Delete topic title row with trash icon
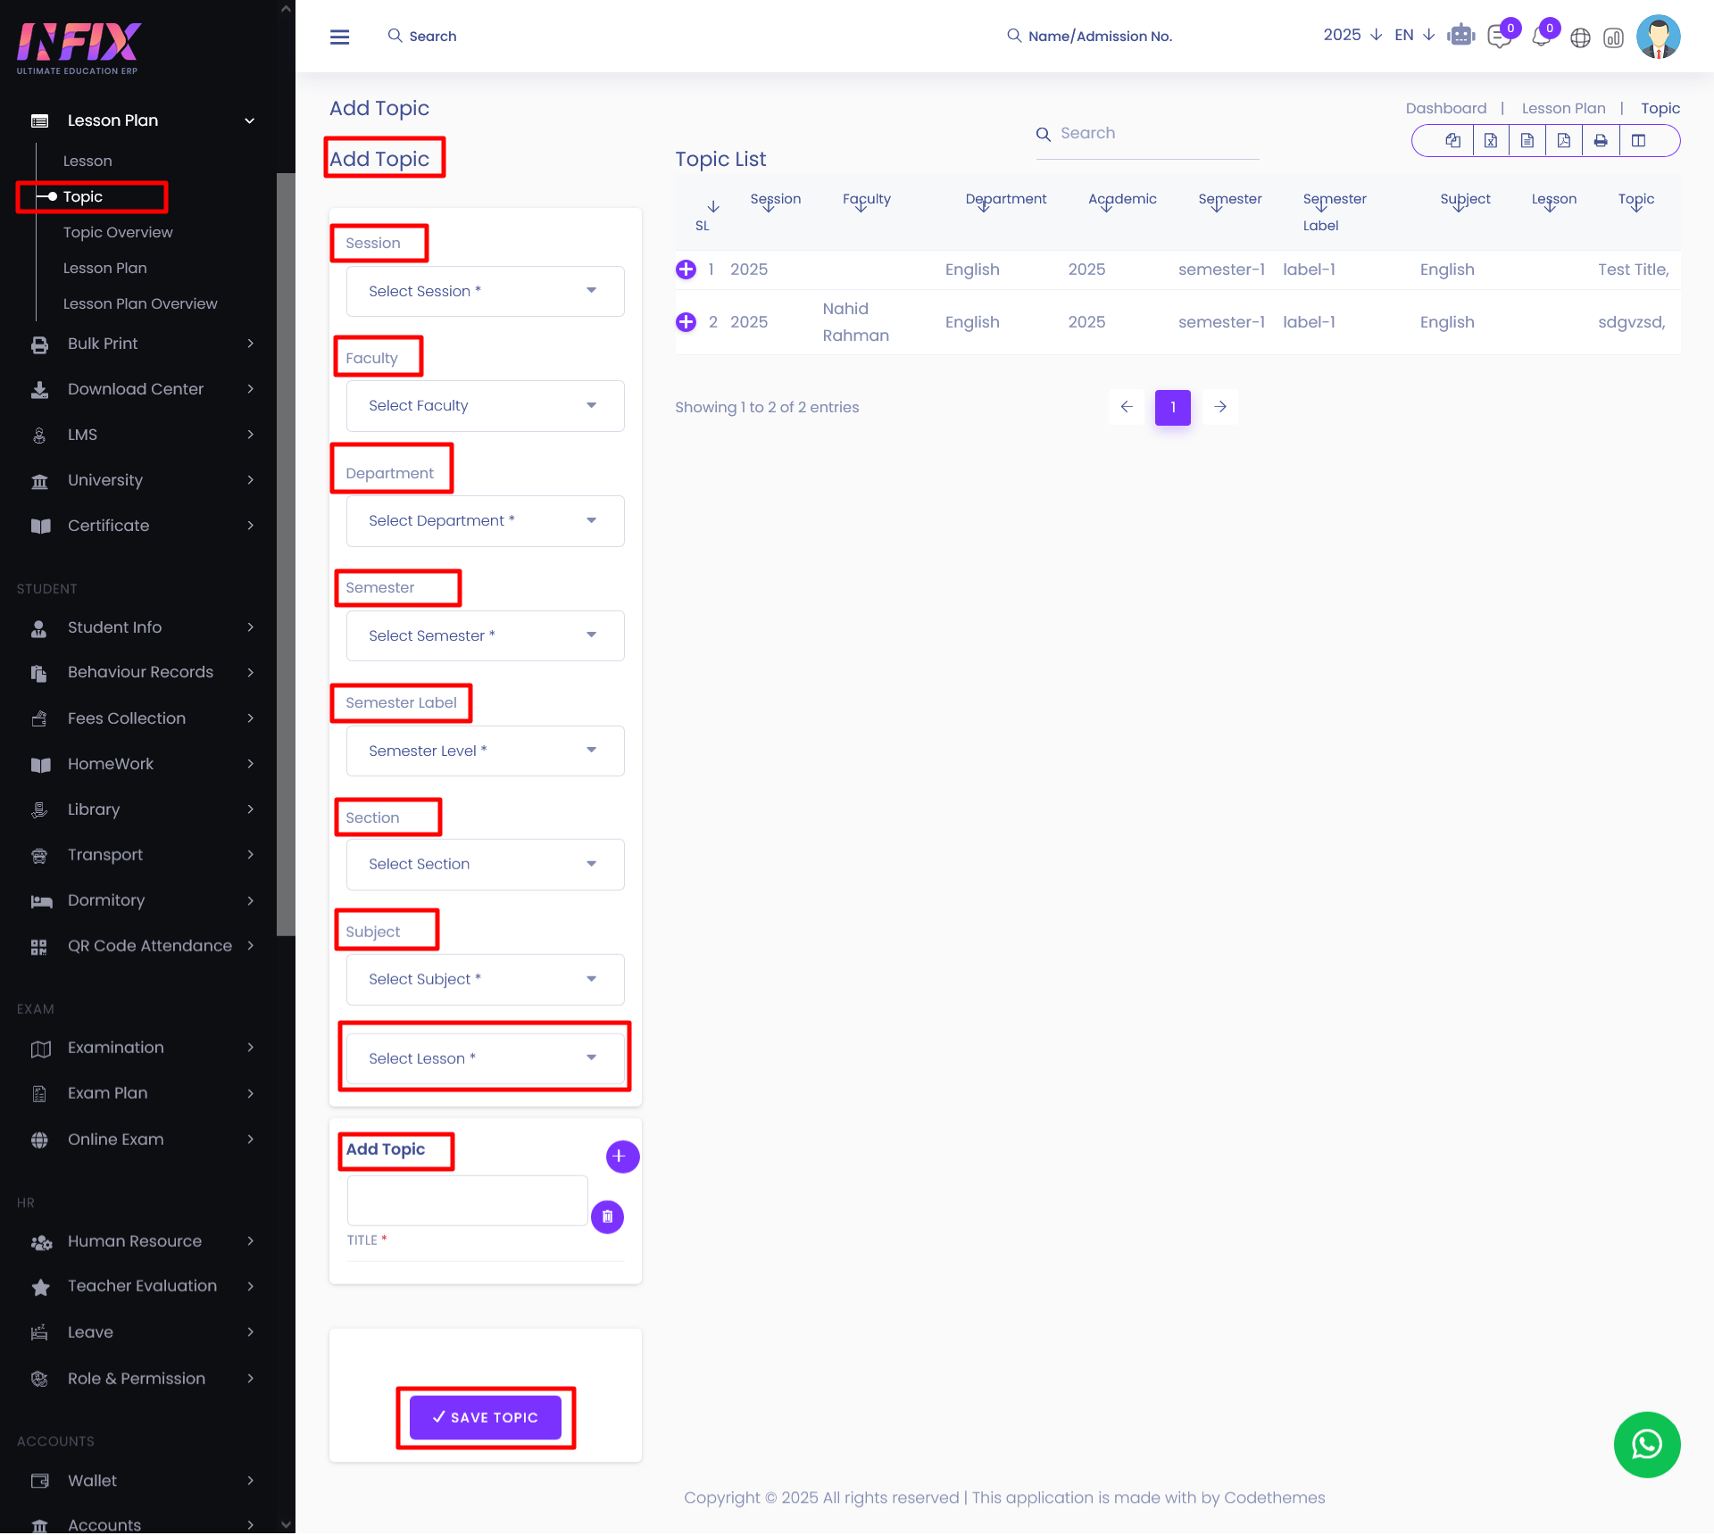Screen dimensions: 1714x1535 point(607,1216)
